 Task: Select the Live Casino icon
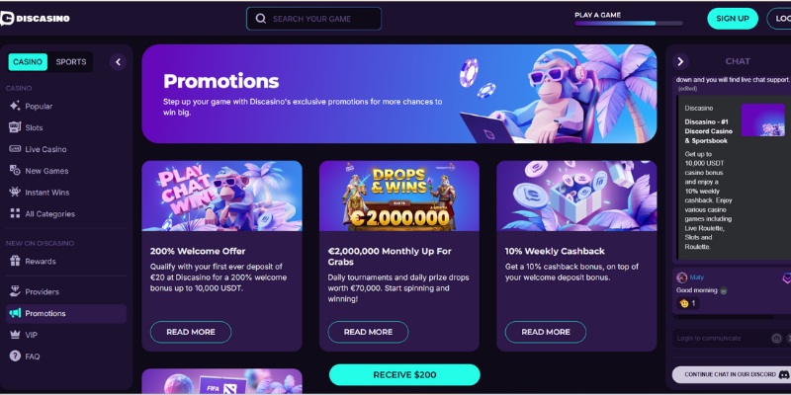coord(15,149)
